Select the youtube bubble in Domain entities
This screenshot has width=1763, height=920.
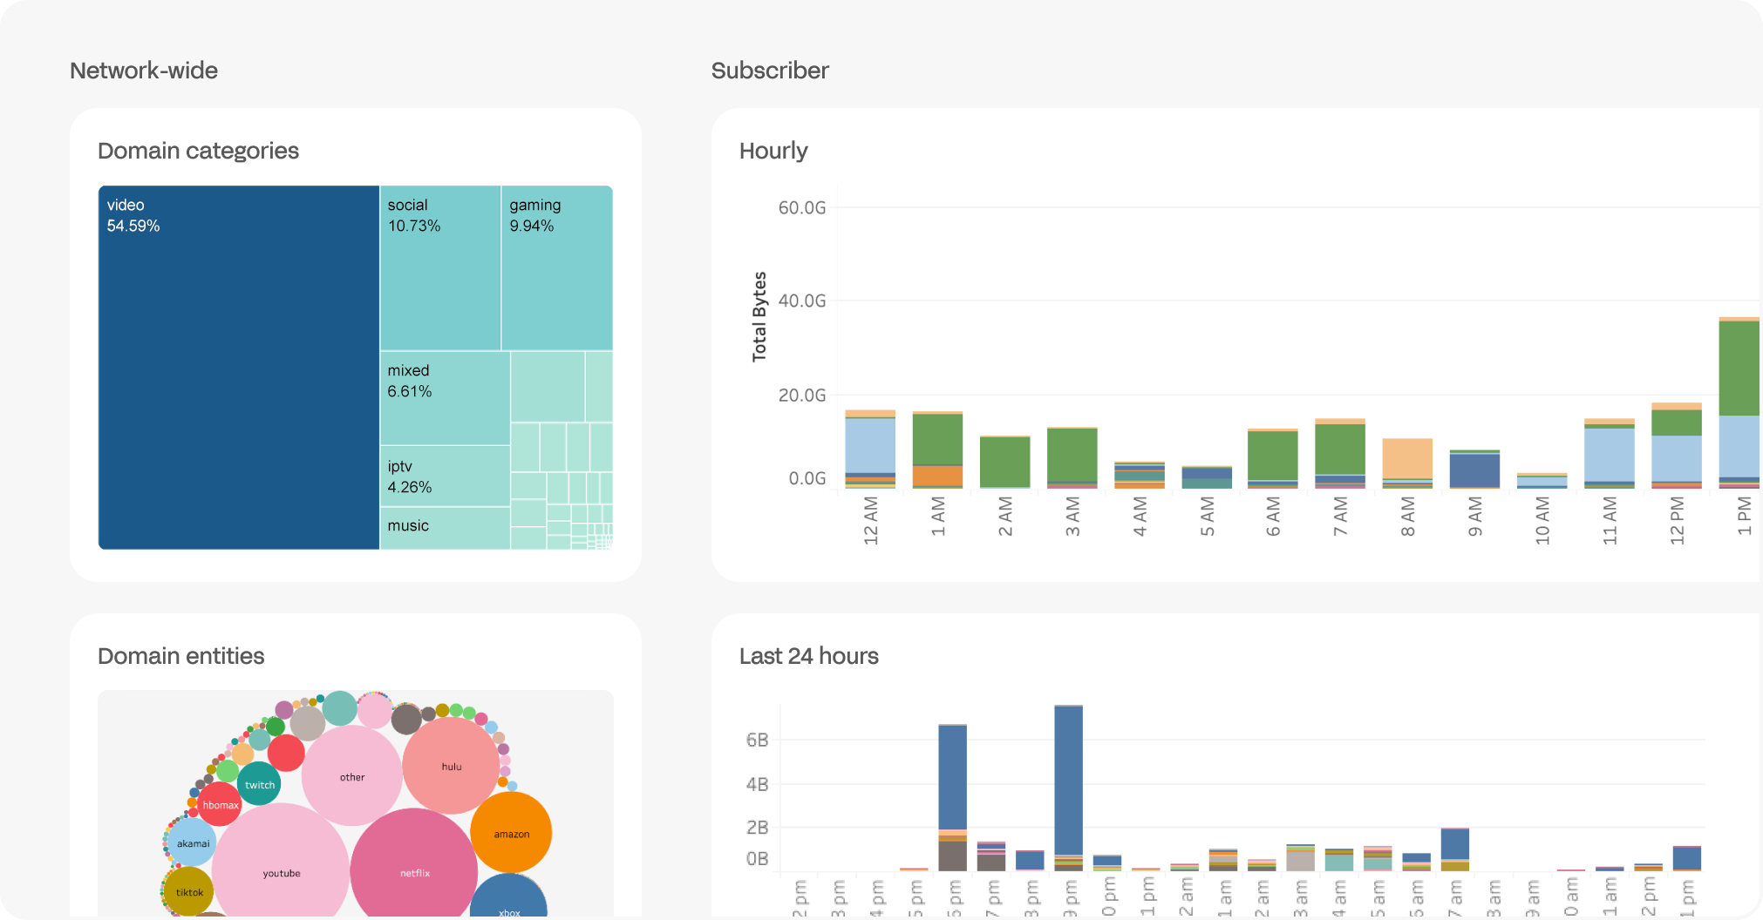tap(282, 873)
